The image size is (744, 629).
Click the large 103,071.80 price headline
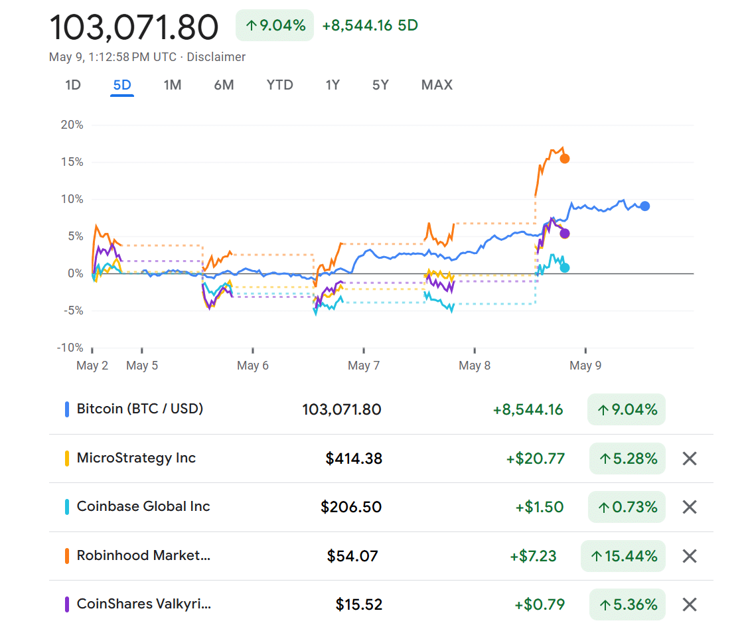click(134, 27)
